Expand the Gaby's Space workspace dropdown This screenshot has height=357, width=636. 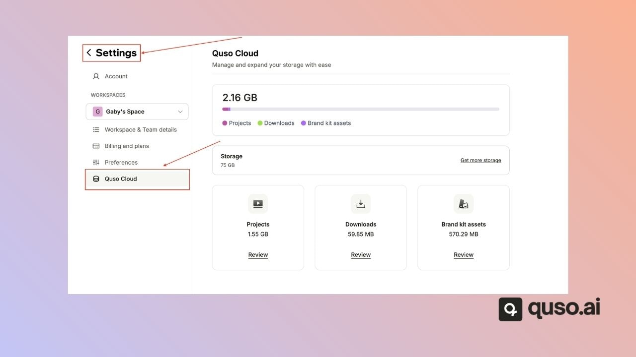tap(137, 112)
